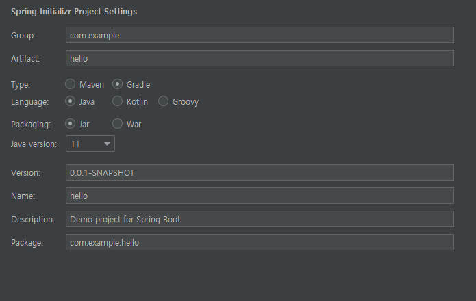Image resolution: width=476 pixels, height=301 pixels.
Task: Choose Java as the language
Action: click(x=71, y=101)
